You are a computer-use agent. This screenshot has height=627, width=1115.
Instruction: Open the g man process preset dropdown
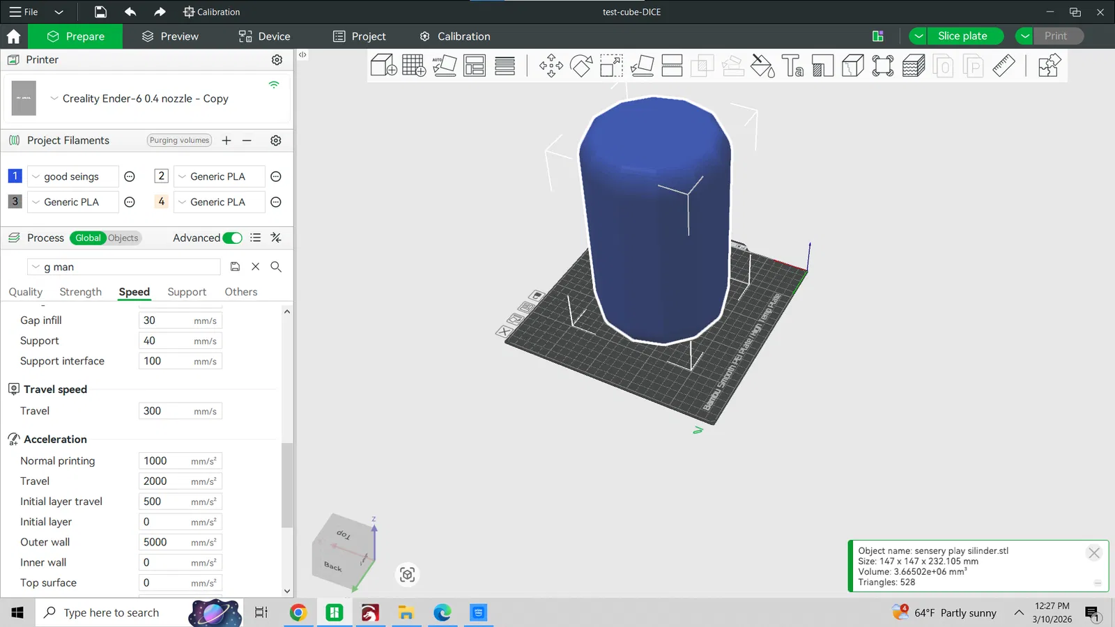coord(124,267)
